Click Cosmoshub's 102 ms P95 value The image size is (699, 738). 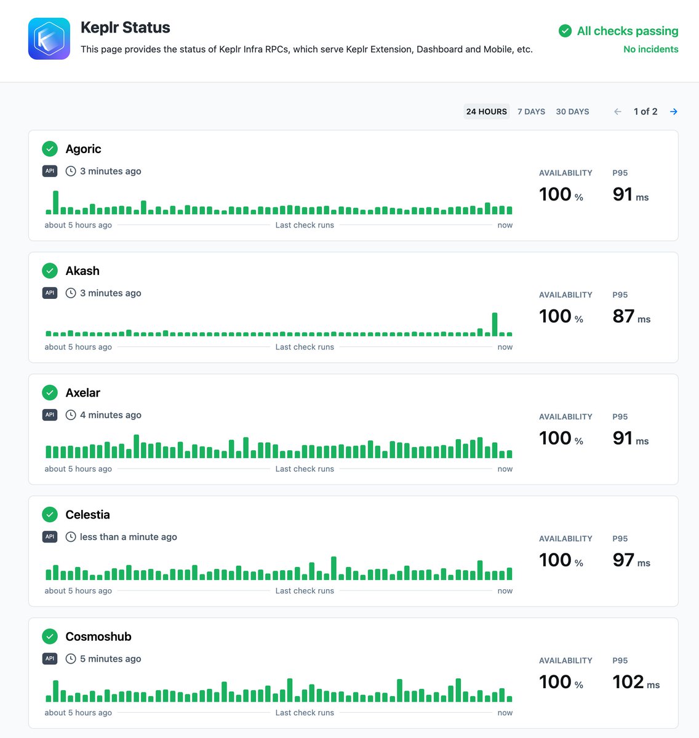tap(636, 682)
